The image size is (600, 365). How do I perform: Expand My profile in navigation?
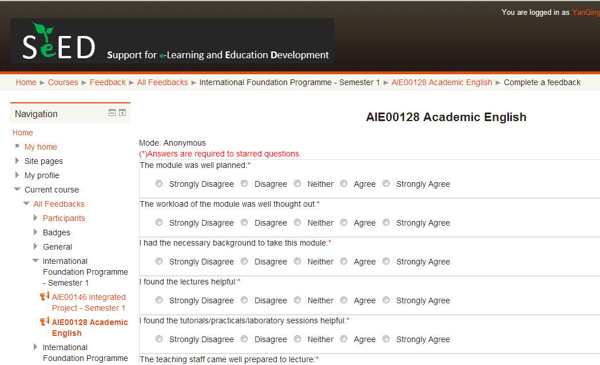click(17, 175)
